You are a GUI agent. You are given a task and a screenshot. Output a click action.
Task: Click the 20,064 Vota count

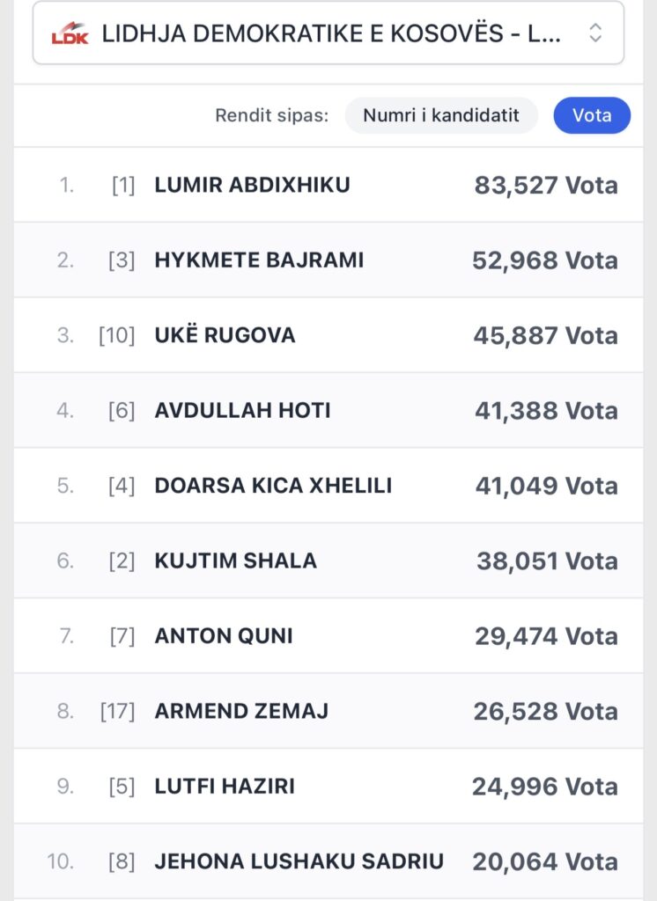click(545, 861)
